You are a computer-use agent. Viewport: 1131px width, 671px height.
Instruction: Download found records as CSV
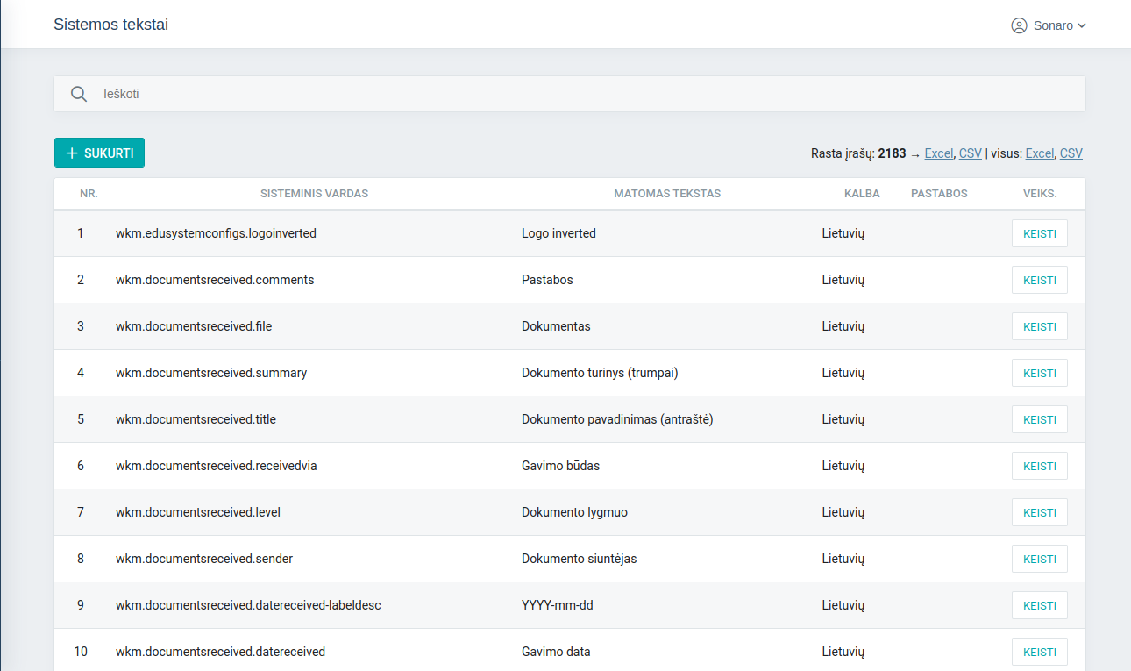(970, 153)
